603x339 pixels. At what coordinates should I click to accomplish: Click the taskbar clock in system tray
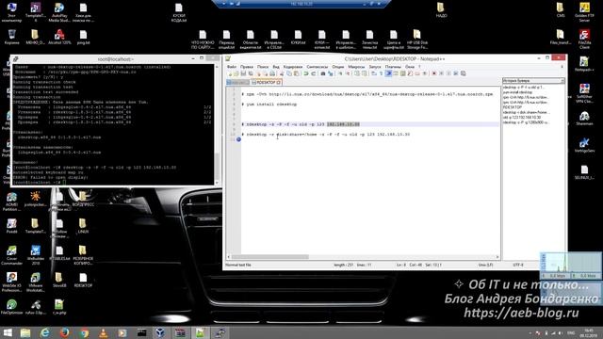589,332
